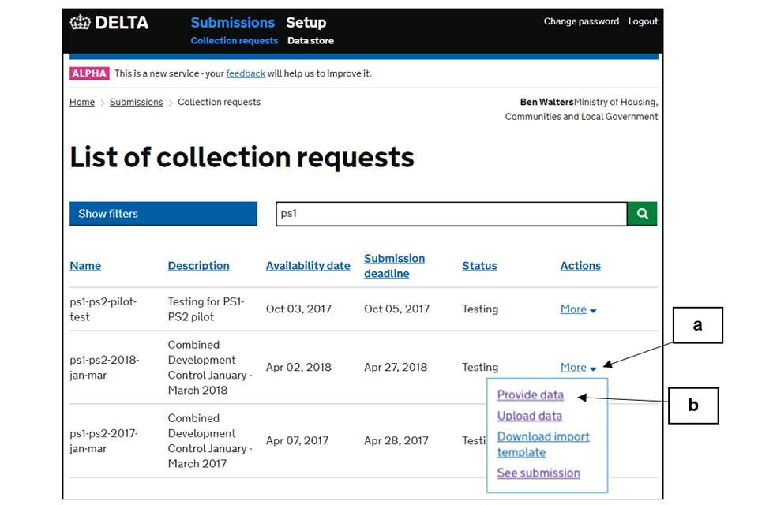Open Collection requests sub-navigation link

(234, 41)
